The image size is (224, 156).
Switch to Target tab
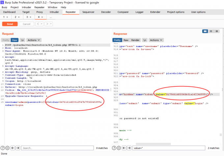click(26, 12)
